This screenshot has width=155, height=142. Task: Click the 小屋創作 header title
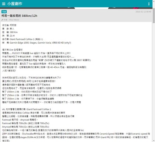click(15, 4)
